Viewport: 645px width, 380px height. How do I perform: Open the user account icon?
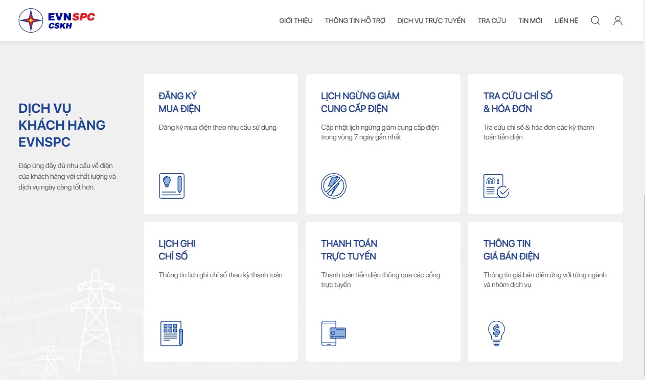point(617,20)
